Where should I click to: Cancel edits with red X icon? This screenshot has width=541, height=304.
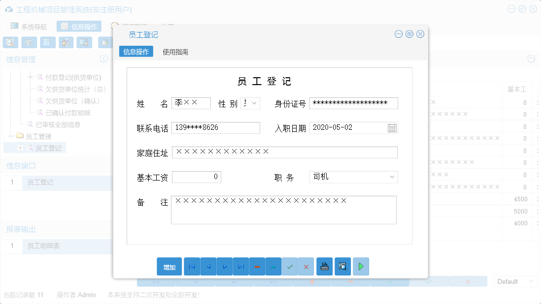pyautogui.click(x=306, y=266)
